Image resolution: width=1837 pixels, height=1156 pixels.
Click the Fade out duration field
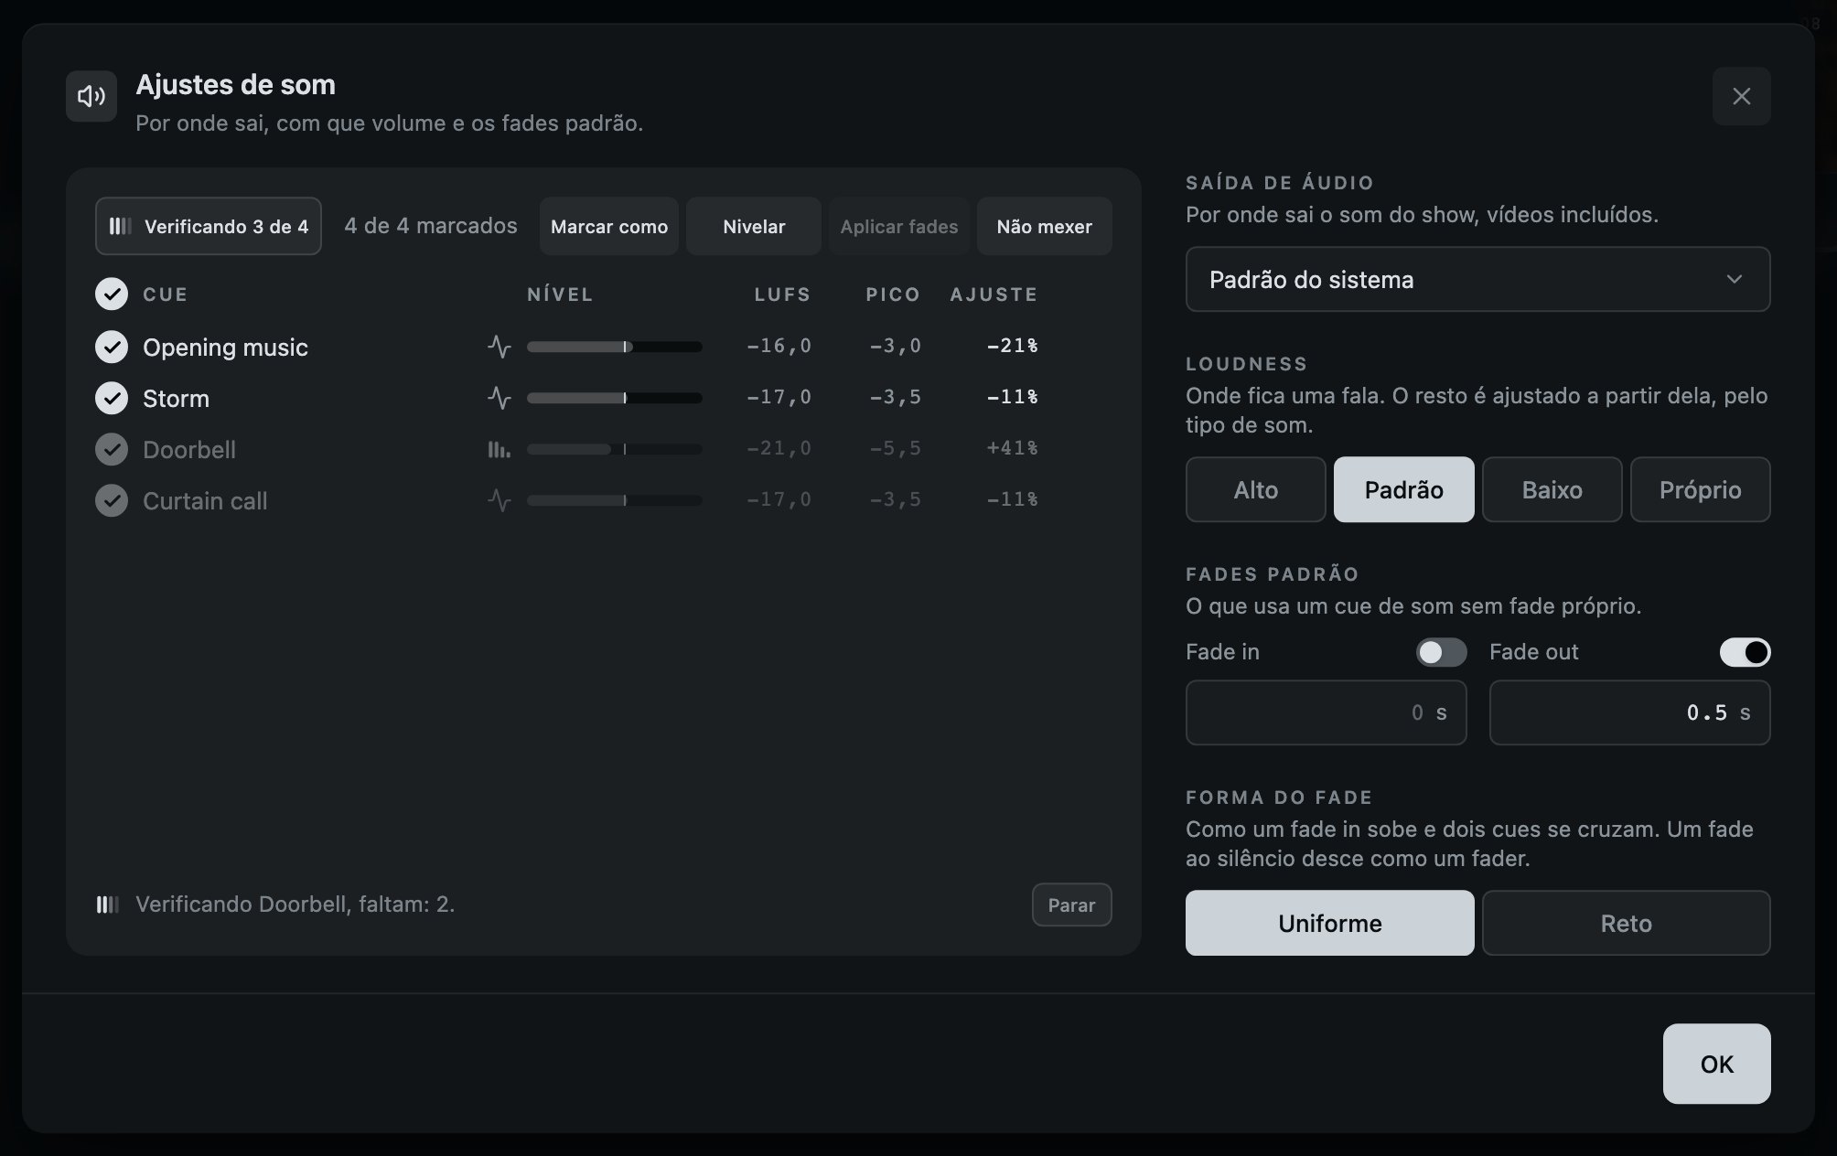coord(1629,712)
